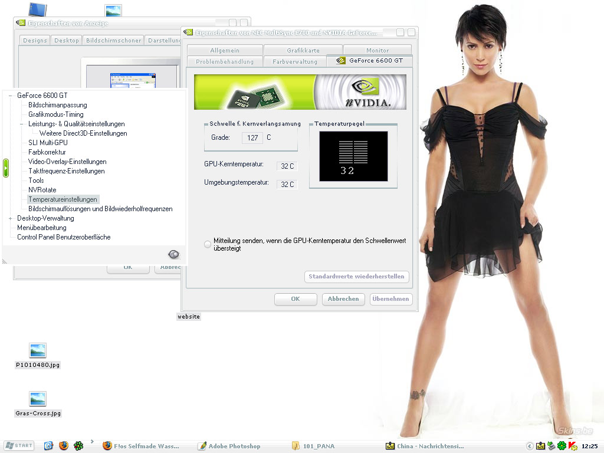Click Umgebungstemperatur value 32 C

pyautogui.click(x=287, y=185)
